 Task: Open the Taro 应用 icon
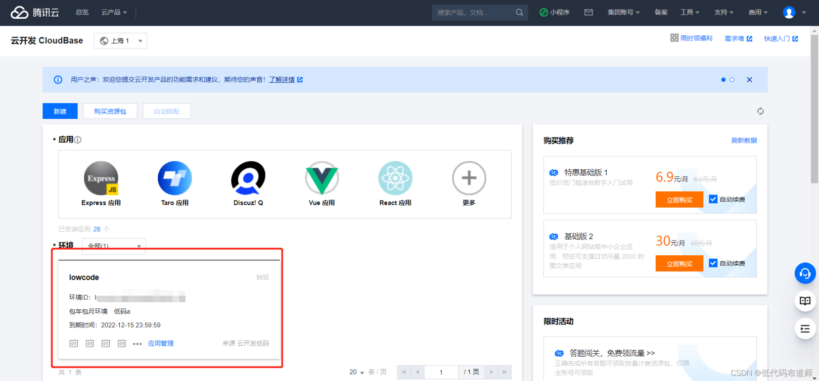tap(175, 178)
